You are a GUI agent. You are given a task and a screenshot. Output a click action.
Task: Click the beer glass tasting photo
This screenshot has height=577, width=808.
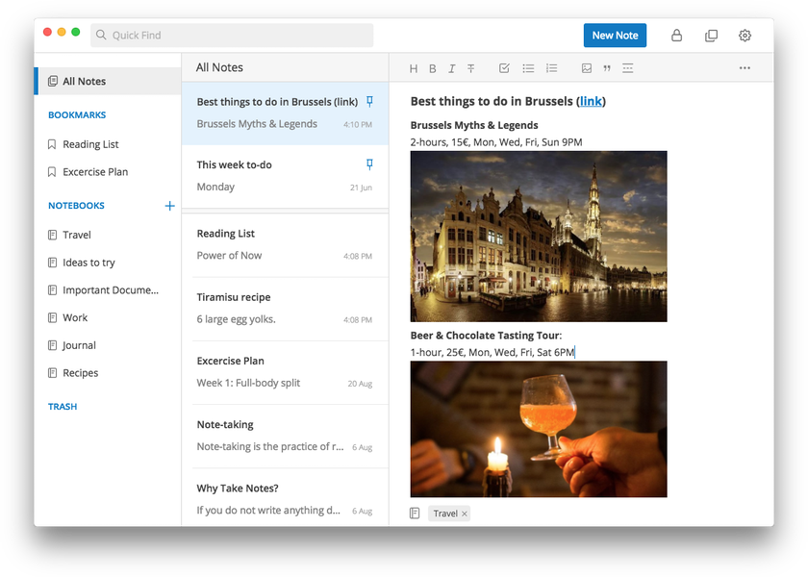coord(539,429)
